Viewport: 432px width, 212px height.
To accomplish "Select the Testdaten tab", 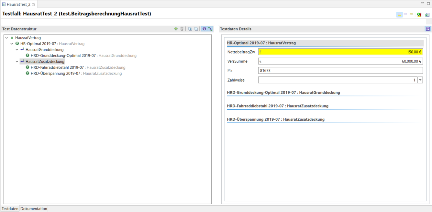I will (x=10, y=209).
